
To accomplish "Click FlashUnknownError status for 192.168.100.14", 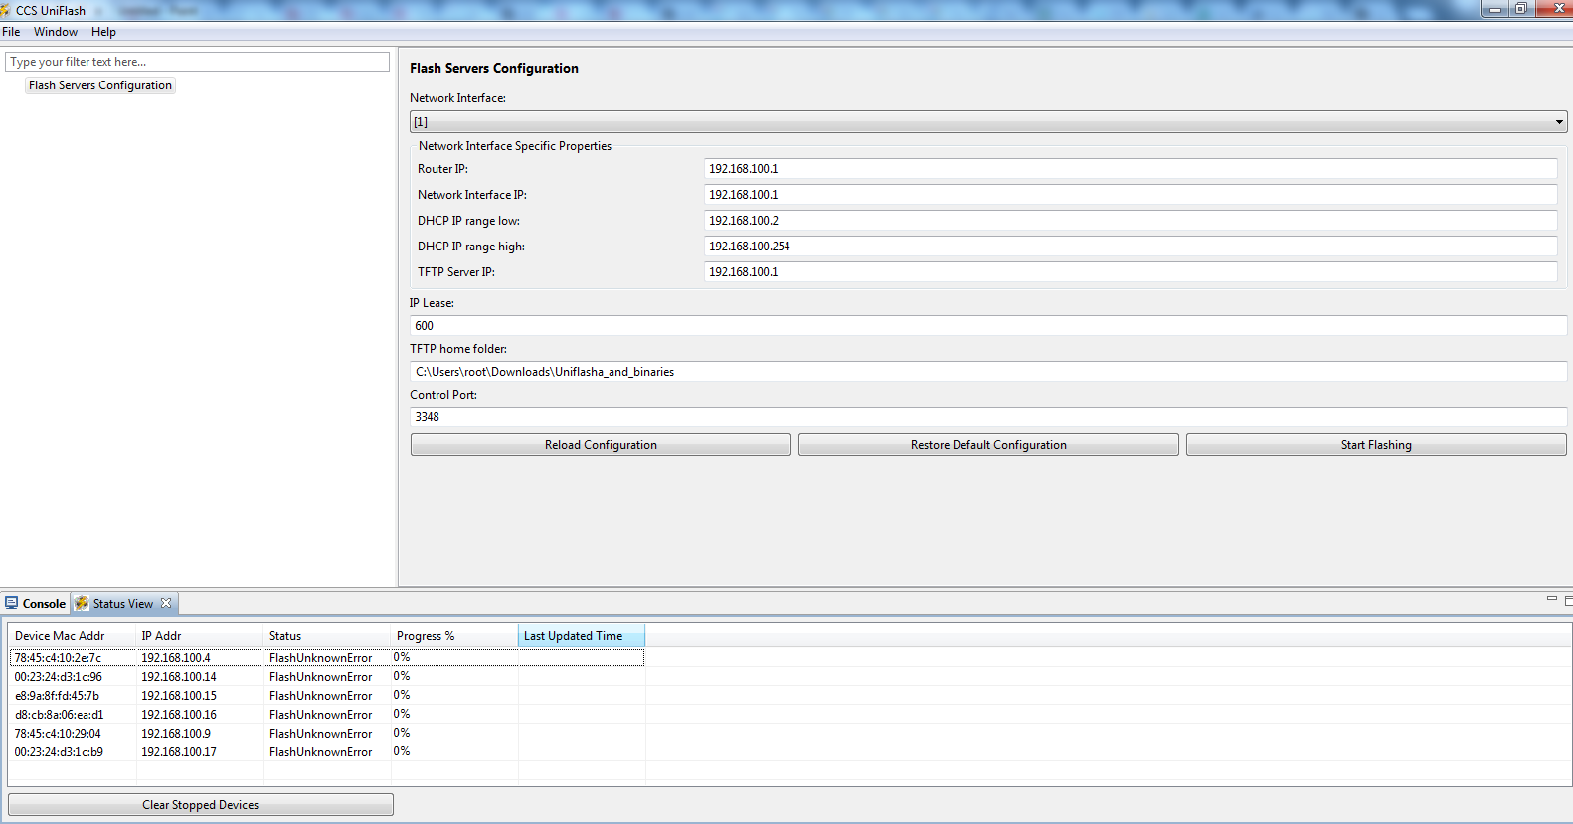I will pos(320,677).
